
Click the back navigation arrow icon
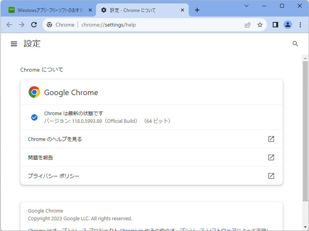click(9, 24)
